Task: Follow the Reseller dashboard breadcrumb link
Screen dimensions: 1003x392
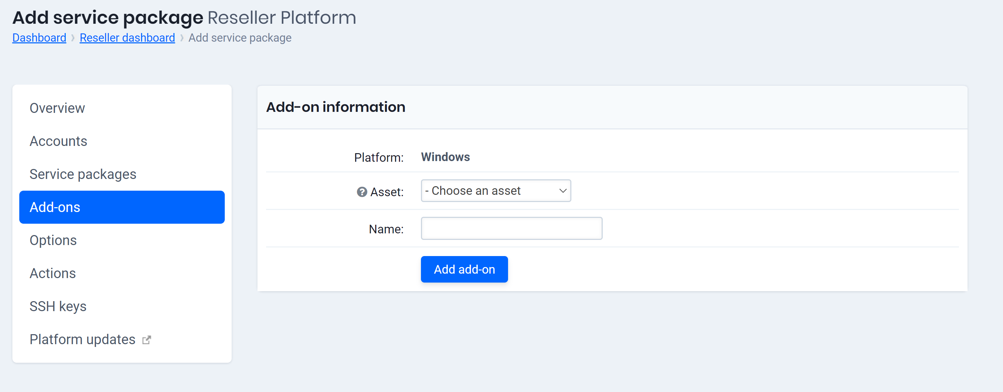Action: pyautogui.click(x=127, y=38)
